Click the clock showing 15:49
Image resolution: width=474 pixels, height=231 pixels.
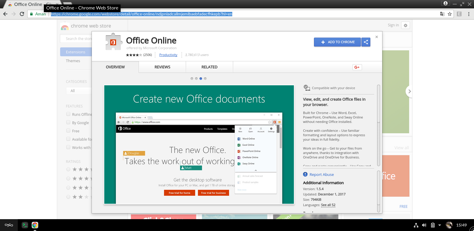coord(462,225)
